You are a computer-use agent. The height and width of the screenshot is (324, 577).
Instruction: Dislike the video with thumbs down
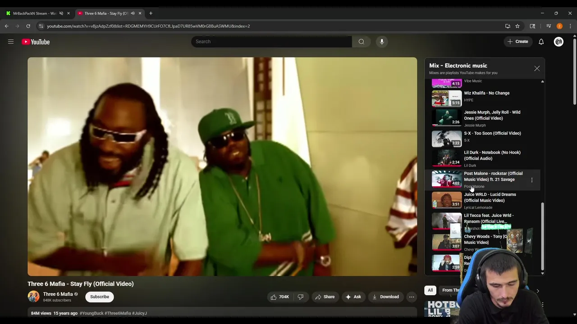301,297
